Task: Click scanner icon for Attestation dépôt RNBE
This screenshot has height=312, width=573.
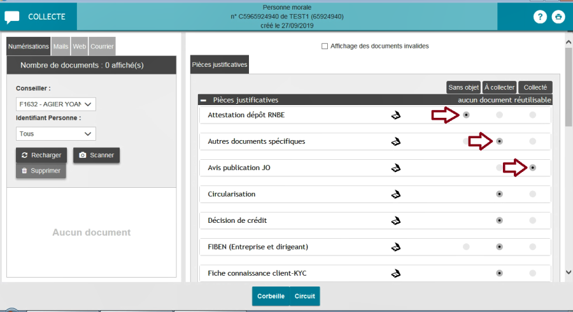Action: click(395, 115)
